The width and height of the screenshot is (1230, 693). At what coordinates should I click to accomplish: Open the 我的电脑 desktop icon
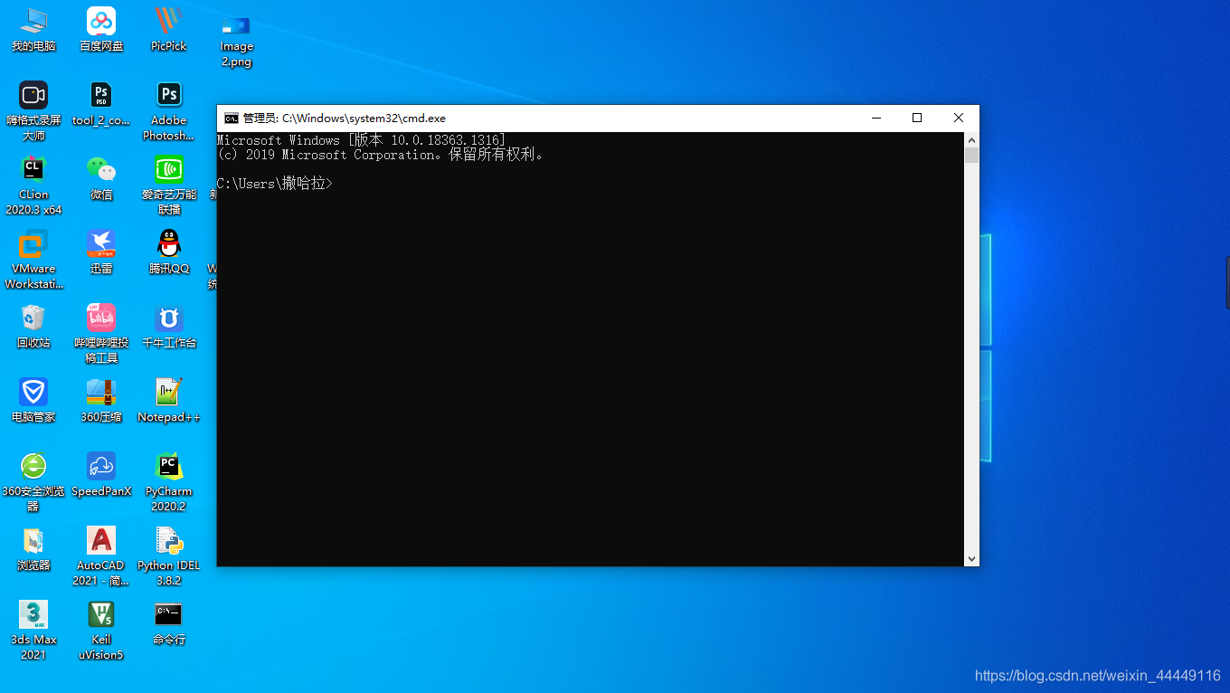click(33, 30)
